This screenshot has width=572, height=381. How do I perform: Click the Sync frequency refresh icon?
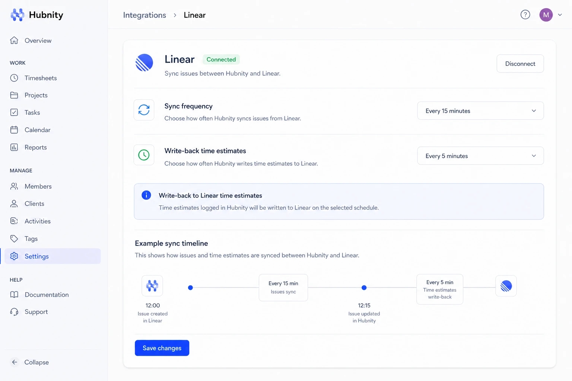[144, 110]
